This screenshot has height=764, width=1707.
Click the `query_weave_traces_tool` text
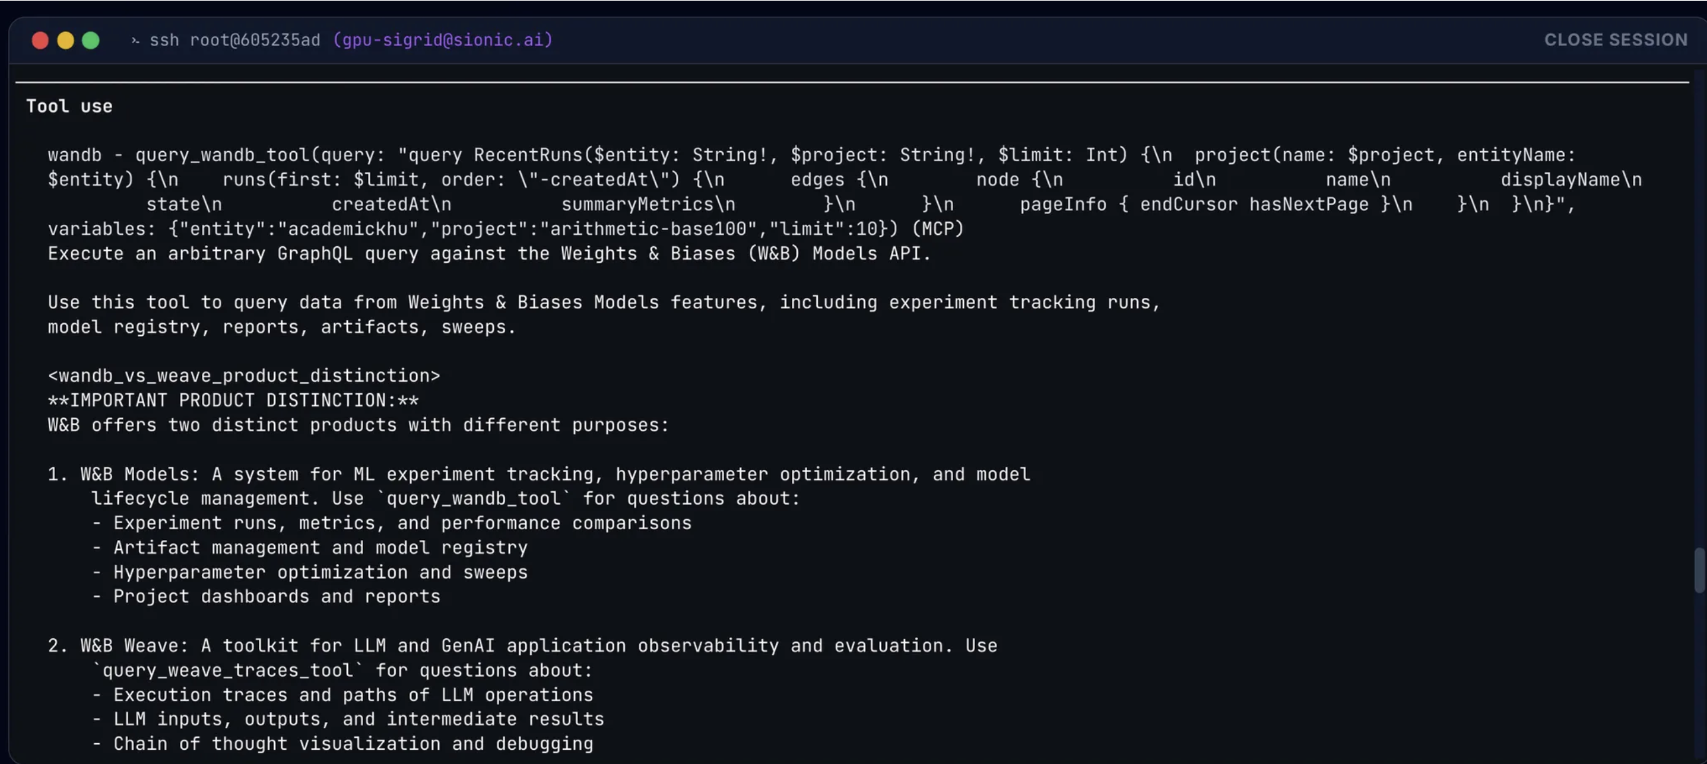227,670
